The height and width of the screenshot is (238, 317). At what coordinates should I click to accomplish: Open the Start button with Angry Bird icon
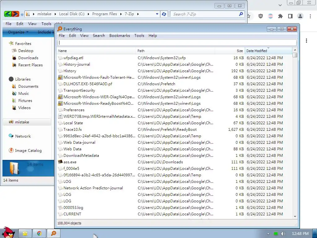coord(8,233)
